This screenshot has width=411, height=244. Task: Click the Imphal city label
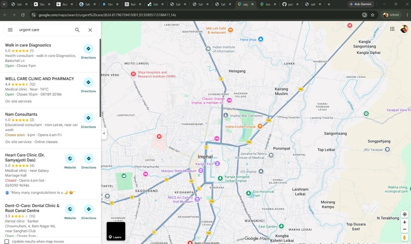click(x=205, y=156)
